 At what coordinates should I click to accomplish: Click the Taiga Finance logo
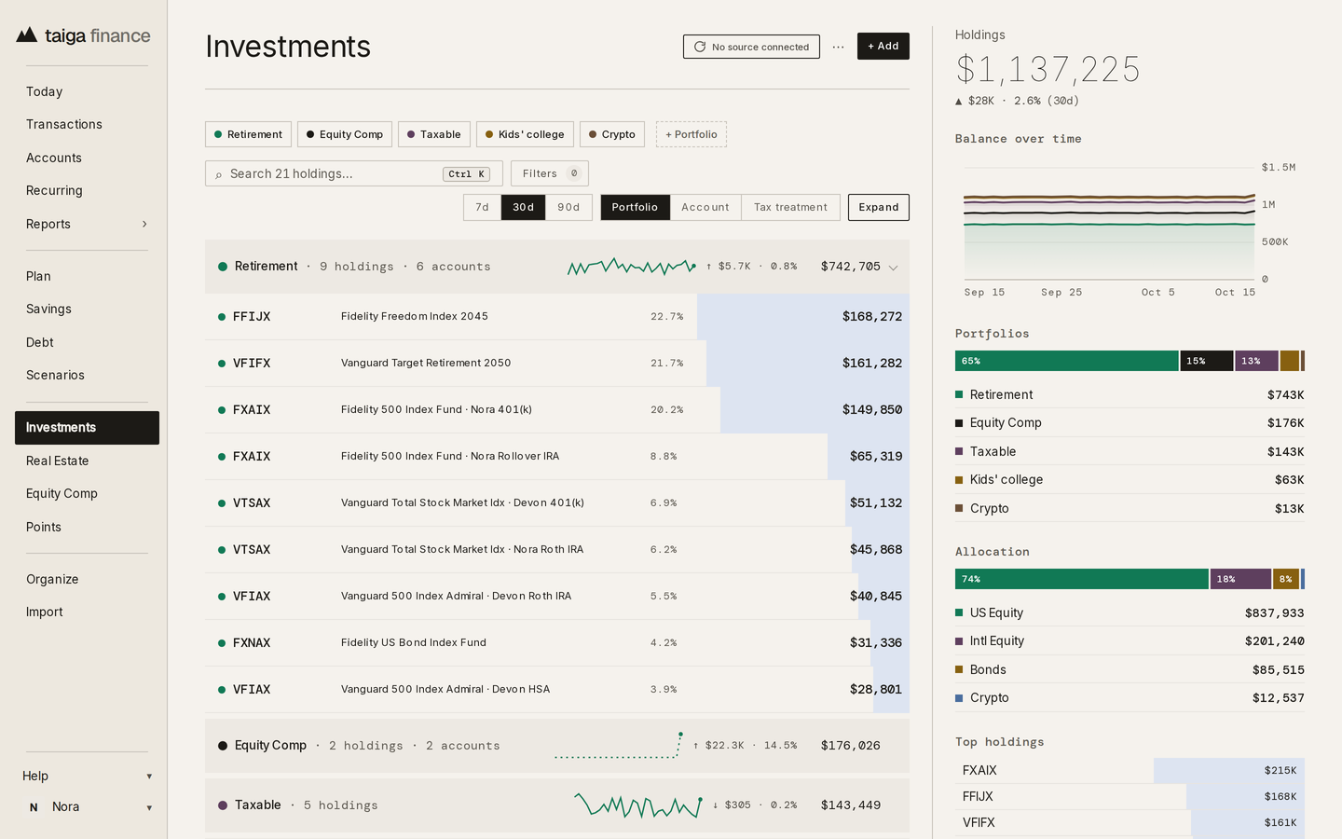83,35
